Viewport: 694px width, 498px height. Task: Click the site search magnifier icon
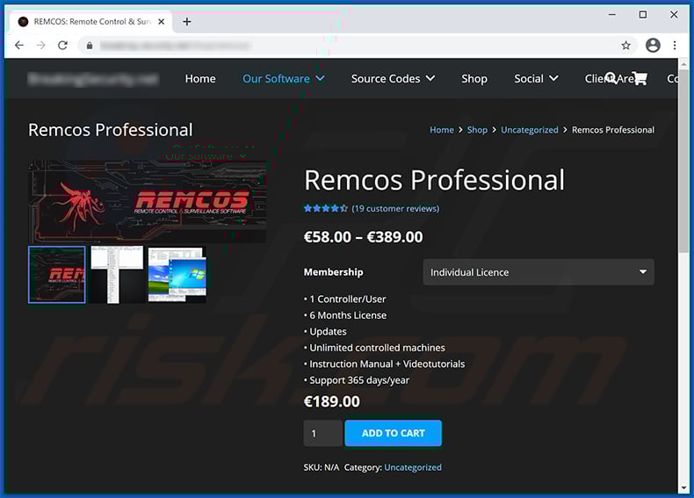(611, 78)
